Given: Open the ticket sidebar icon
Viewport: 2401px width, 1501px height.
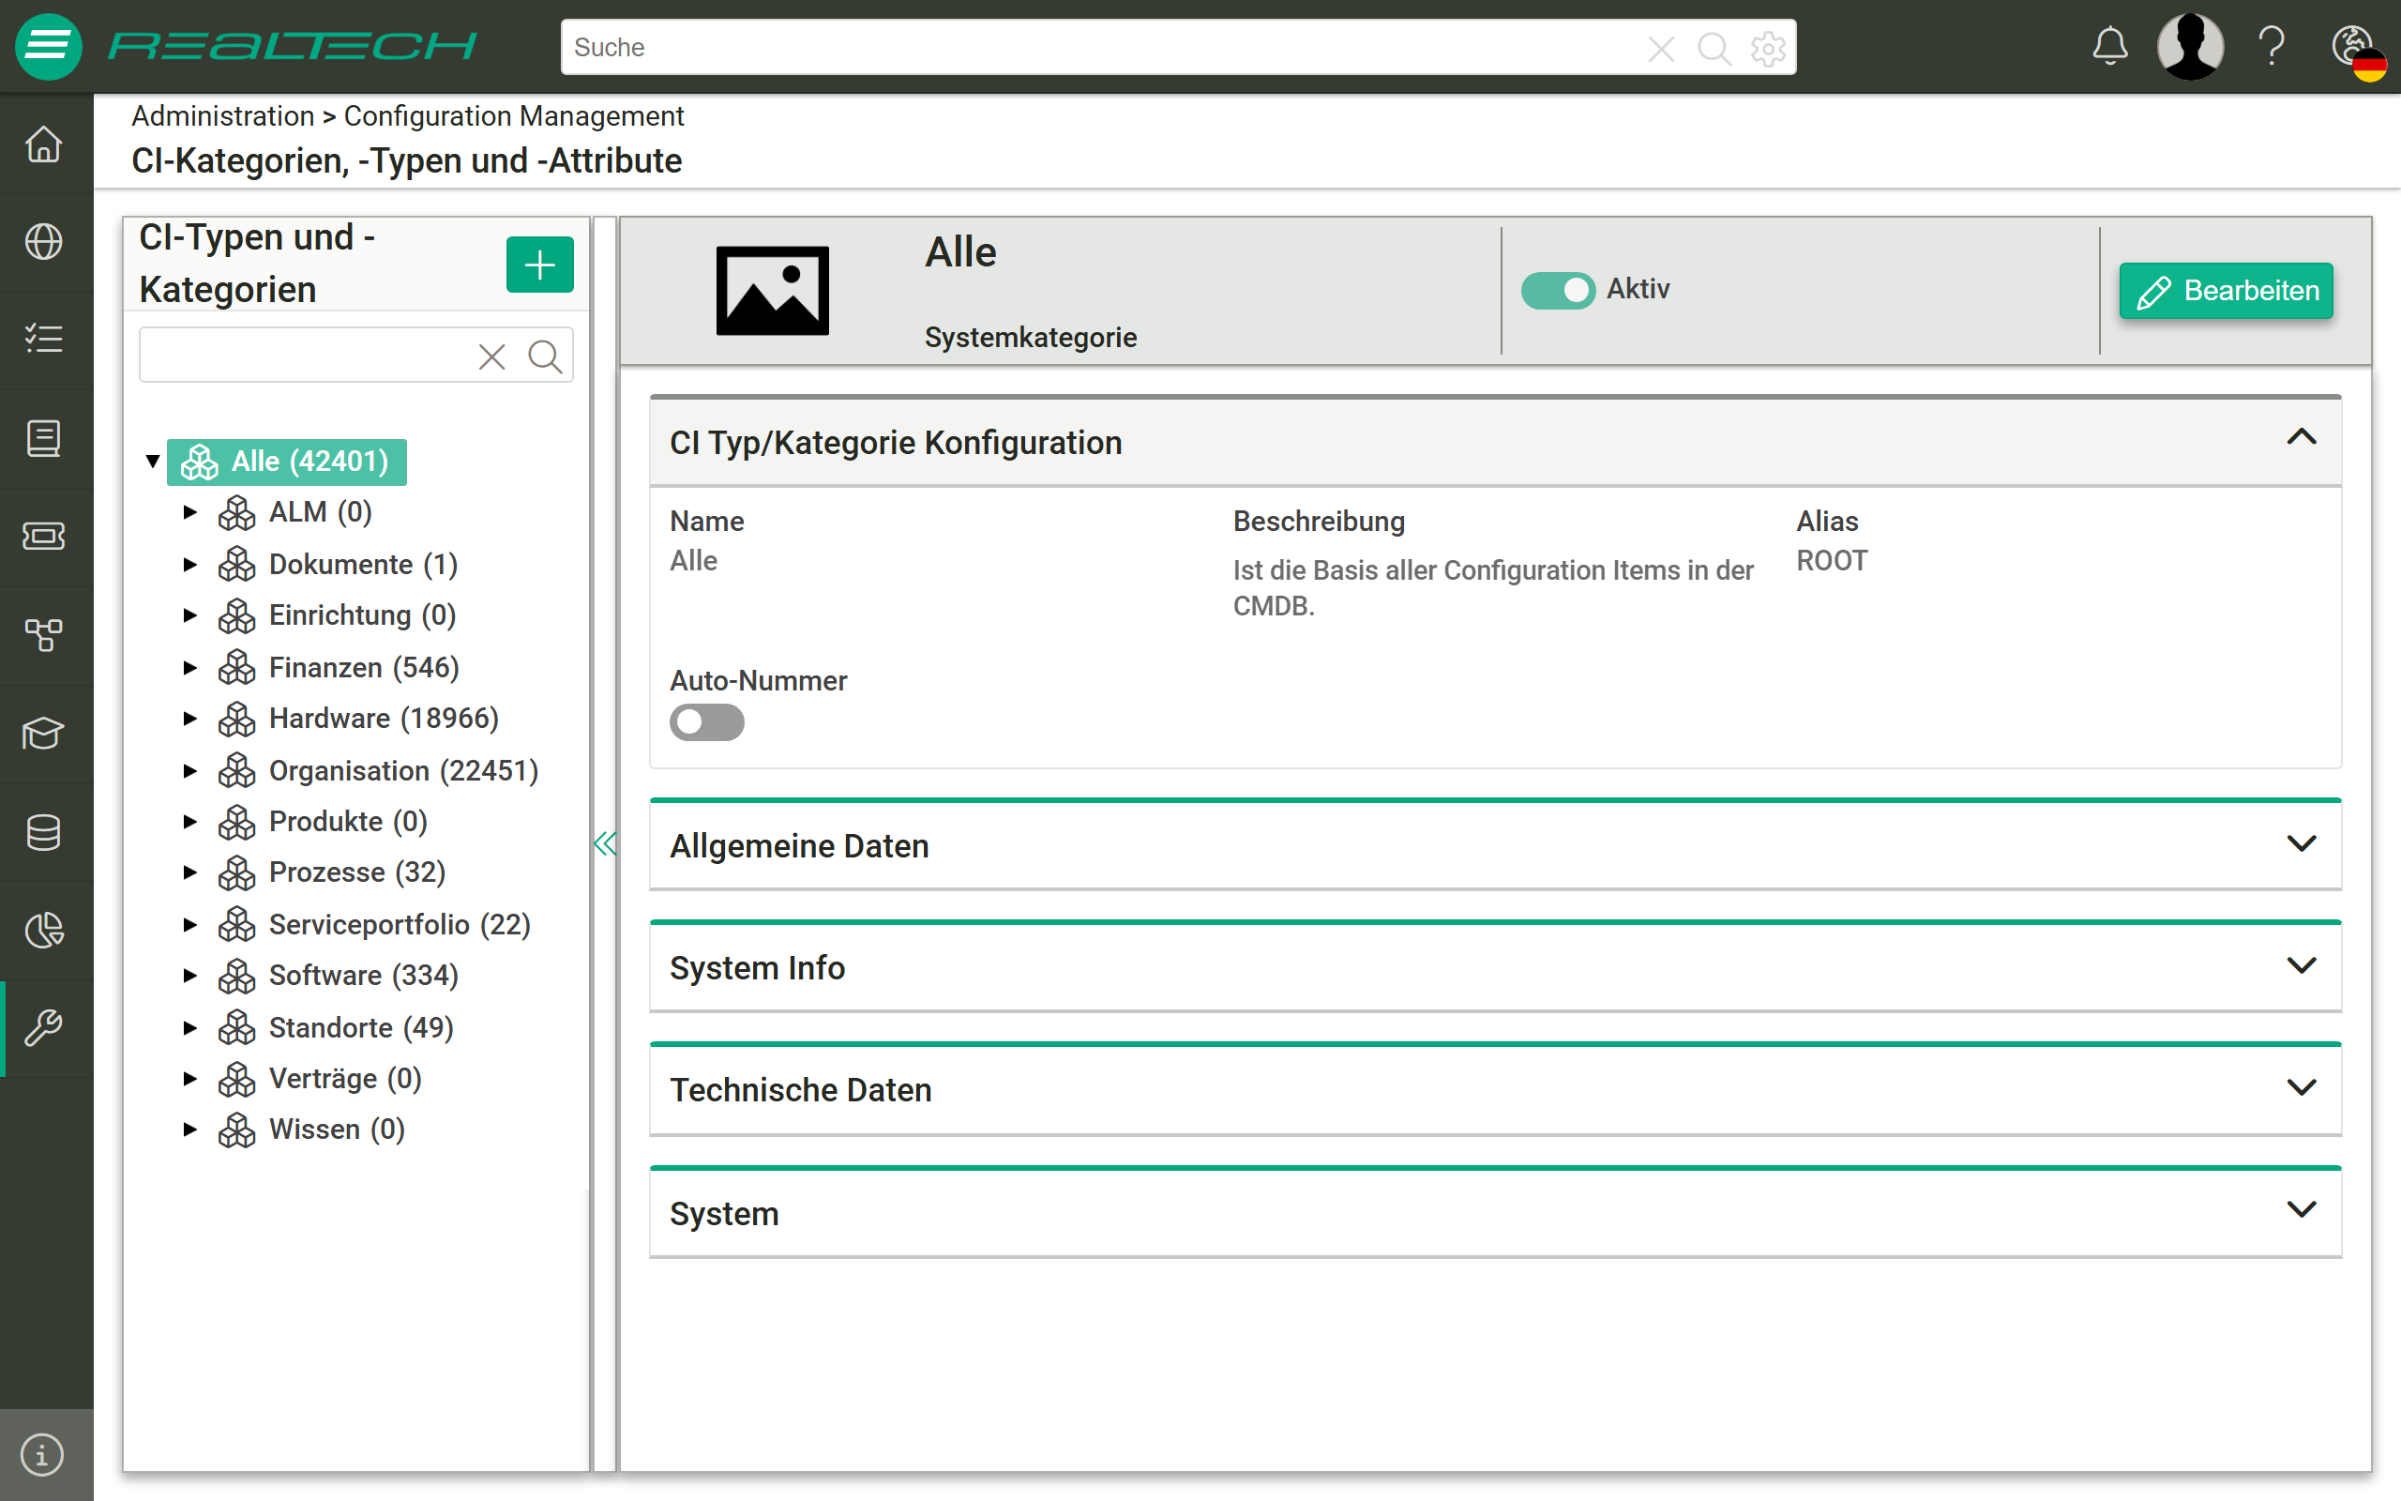Looking at the screenshot, I should 44,536.
